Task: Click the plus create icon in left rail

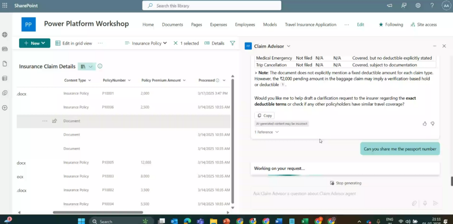Action: [4, 108]
